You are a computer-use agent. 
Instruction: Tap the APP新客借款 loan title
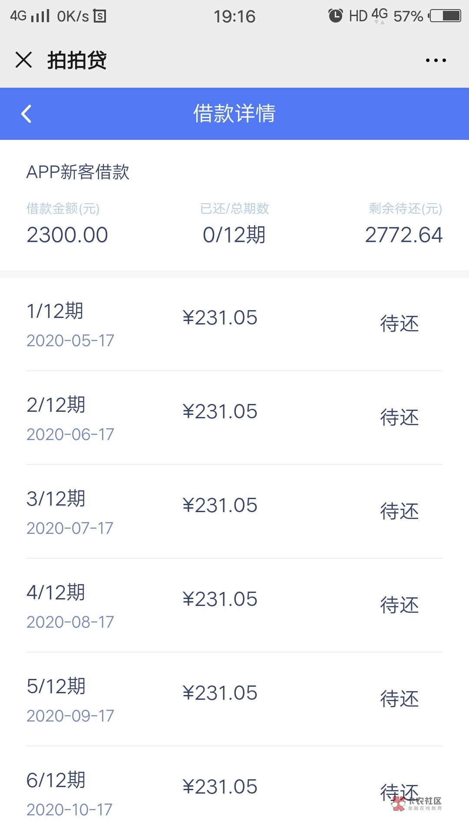click(x=78, y=172)
